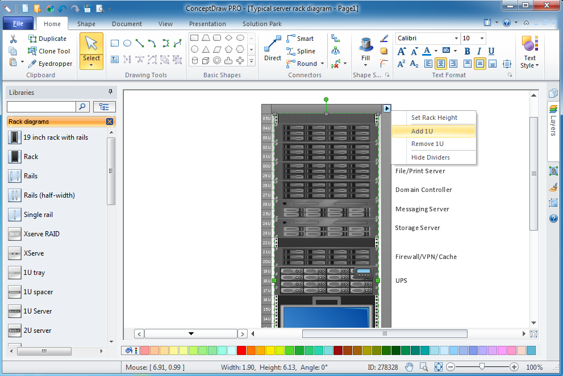
Task: Go to the next page arrow button
Action: 243,334
